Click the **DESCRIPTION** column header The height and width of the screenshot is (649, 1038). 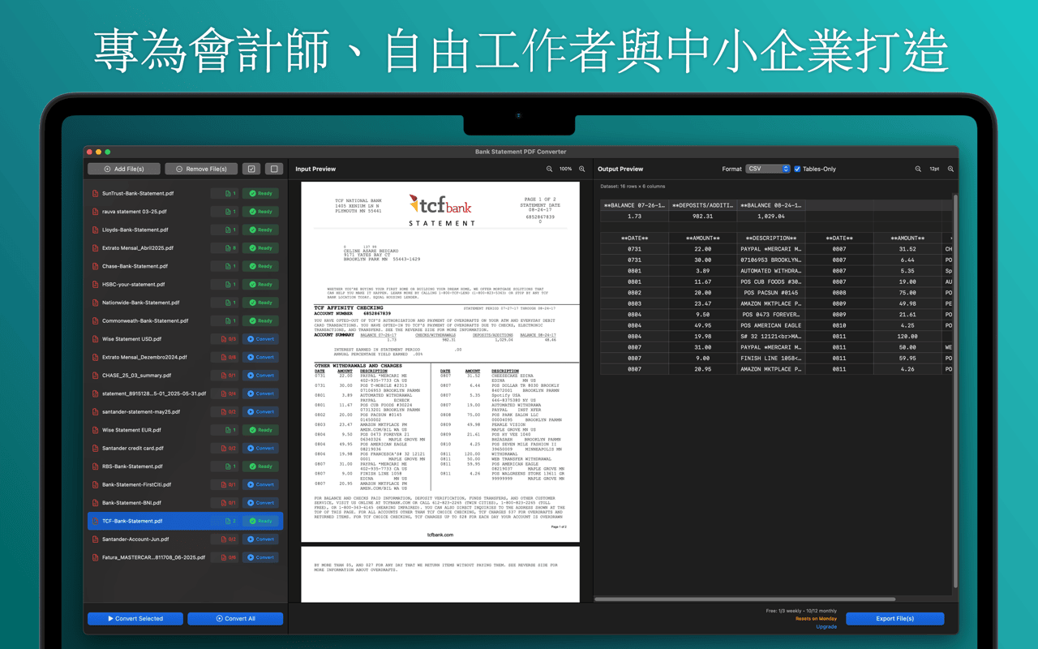click(x=770, y=238)
